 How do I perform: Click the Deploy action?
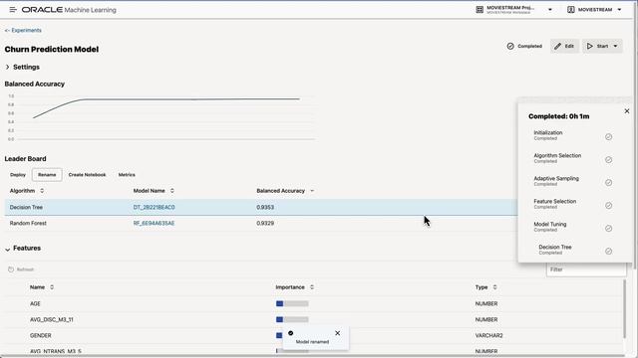[x=18, y=175]
